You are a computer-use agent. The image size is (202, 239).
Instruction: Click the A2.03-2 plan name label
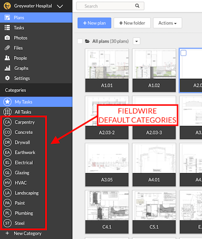click(x=107, y=133)
